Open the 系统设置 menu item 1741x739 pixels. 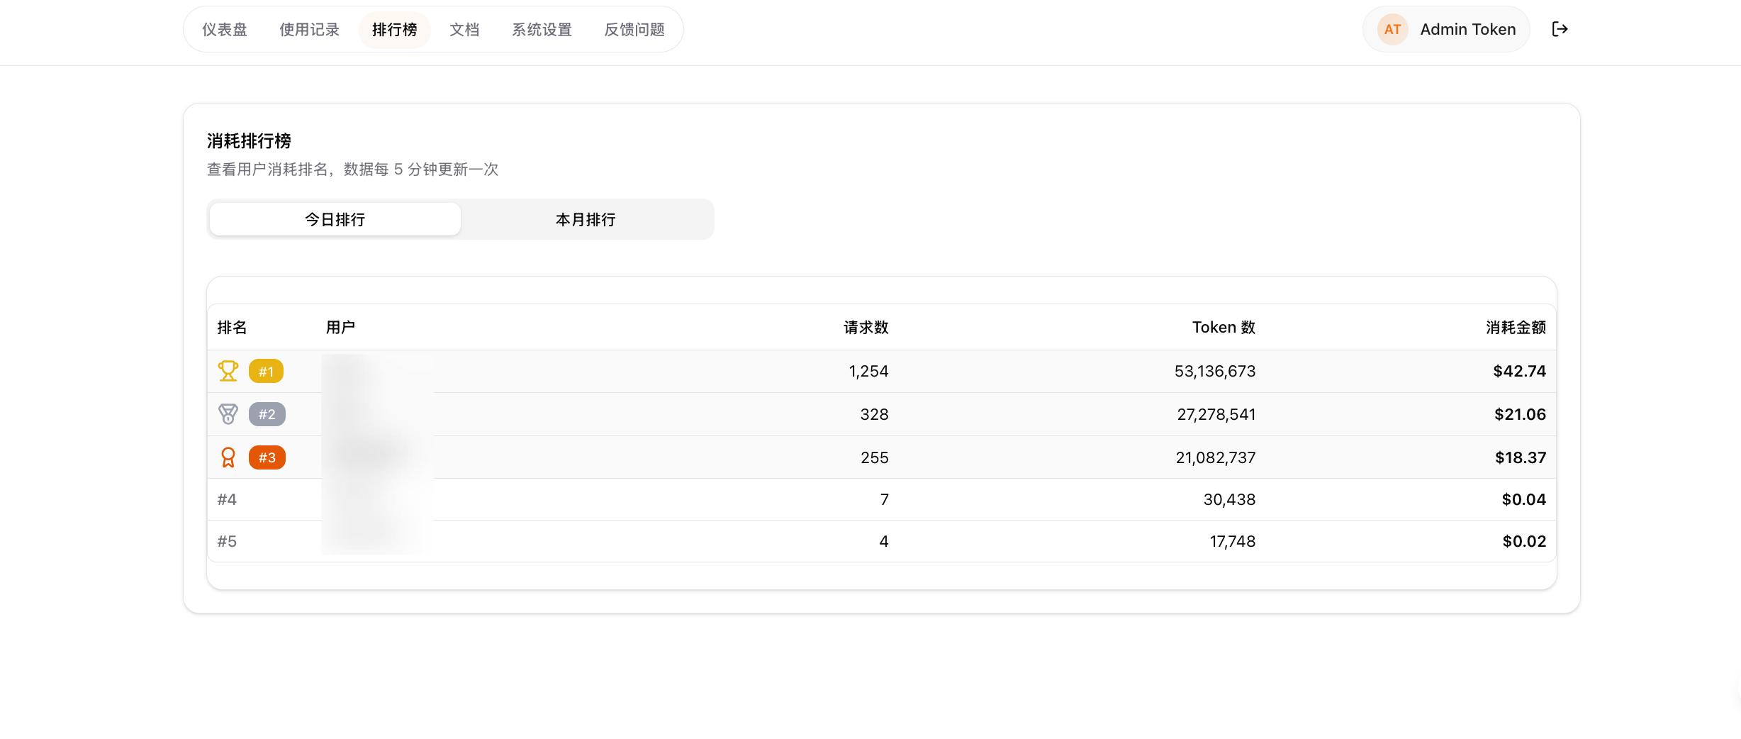541,29
